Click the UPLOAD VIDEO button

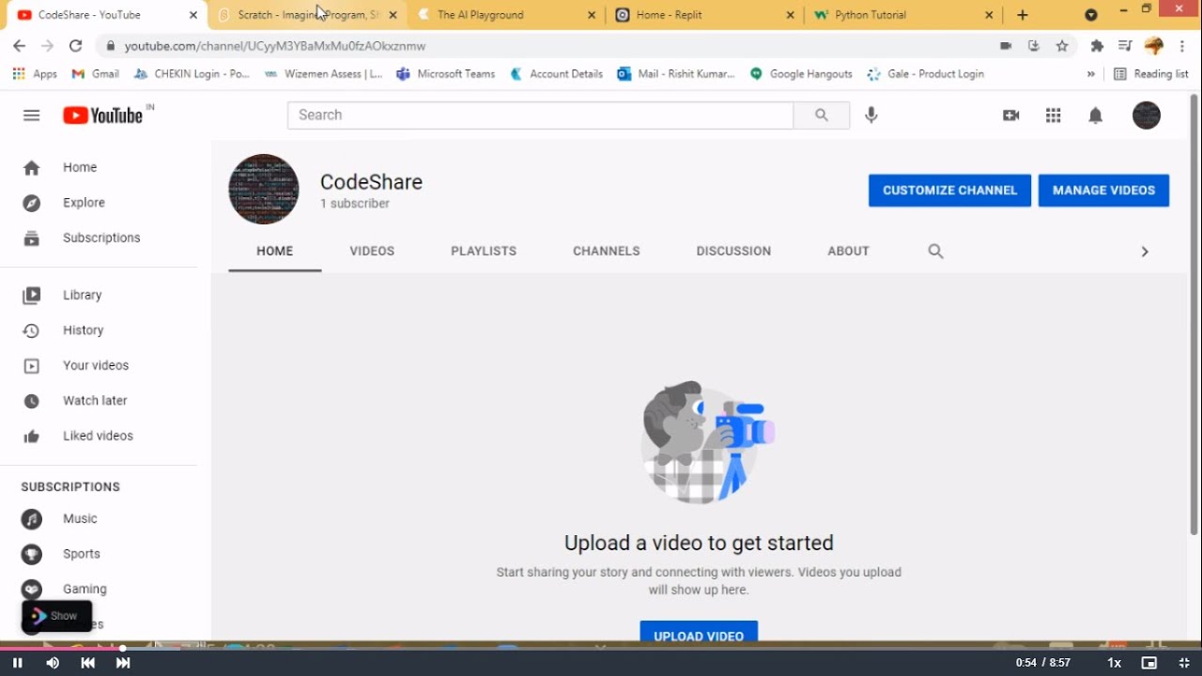click(699, 633)
